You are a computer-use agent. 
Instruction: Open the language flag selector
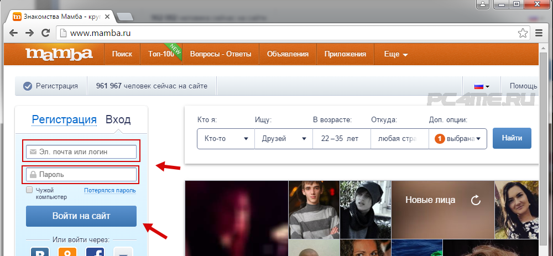pyautogui.click(x=482, y=86)
